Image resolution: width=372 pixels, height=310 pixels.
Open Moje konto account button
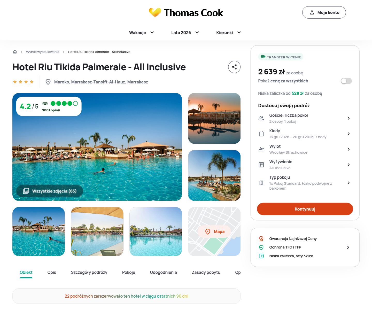point(324,12)
